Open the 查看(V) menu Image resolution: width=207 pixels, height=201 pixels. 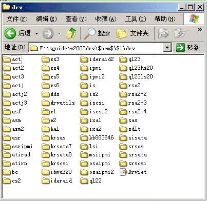pos(76,19)
